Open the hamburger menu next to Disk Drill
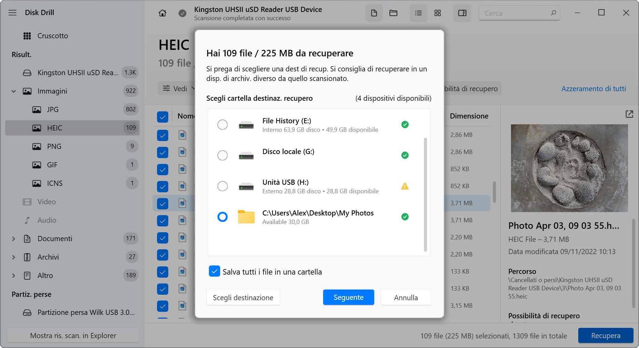Viewport: 639px width, 348px height. (13, 13)
